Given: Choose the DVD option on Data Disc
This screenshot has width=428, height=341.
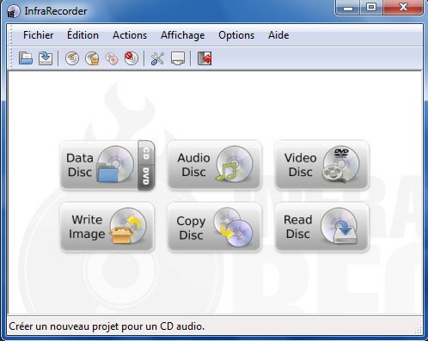Looking at the screenshot, I should (146, 178).
